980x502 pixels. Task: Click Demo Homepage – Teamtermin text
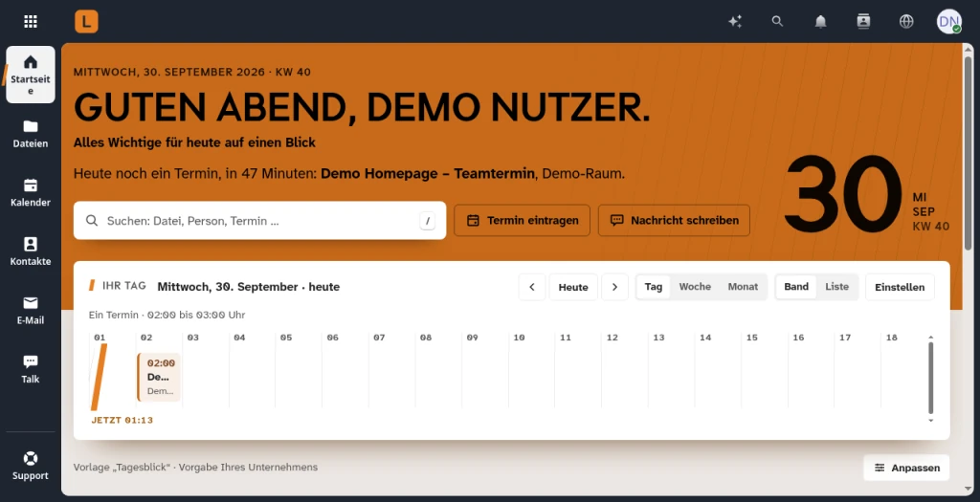pos(428,174)
